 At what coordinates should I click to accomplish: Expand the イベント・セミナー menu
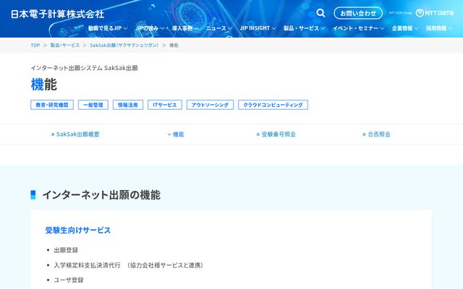[x=359, y=28]
